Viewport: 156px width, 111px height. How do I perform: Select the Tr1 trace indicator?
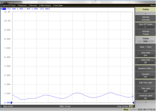tap(4, 9)
